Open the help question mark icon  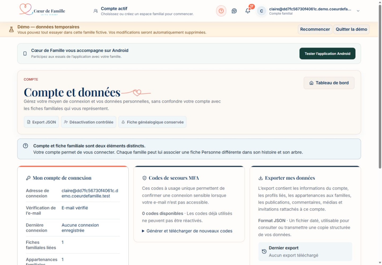pyautogui.click(x=221, y=11)
